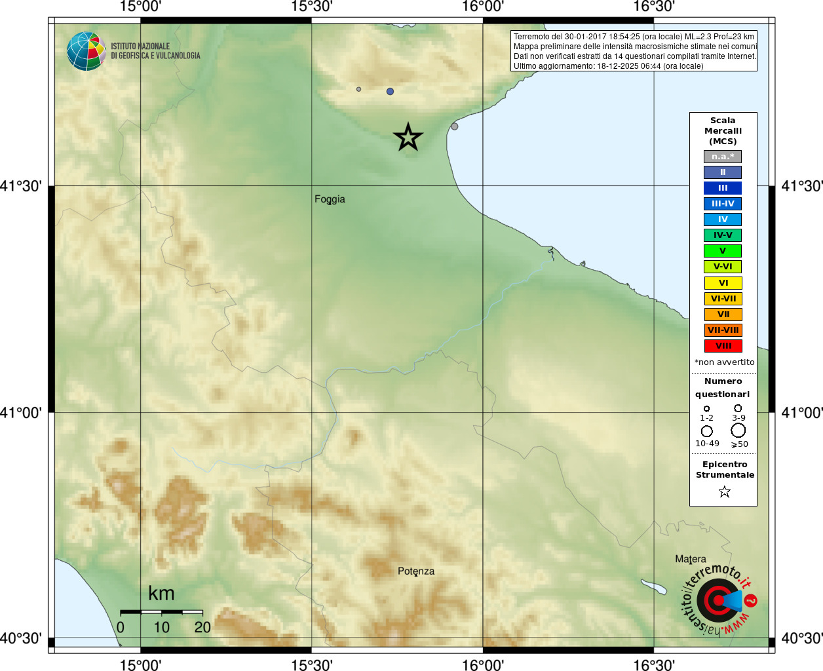The height and width of the screenshot is (671, 823).
Task: Click the left 40°30' latitude label
Action: click(x=21, y=638)
